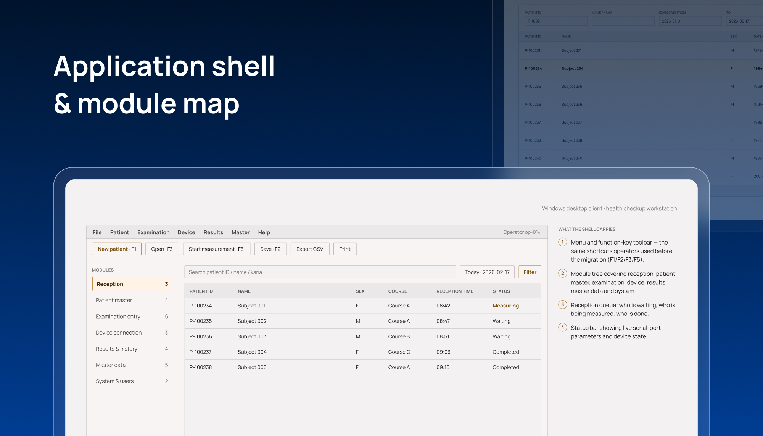The height and width of the screenshot is (436, 763).
Task: Click the 2026-01-01 exam date field in background window
Action: click(690, 21)
